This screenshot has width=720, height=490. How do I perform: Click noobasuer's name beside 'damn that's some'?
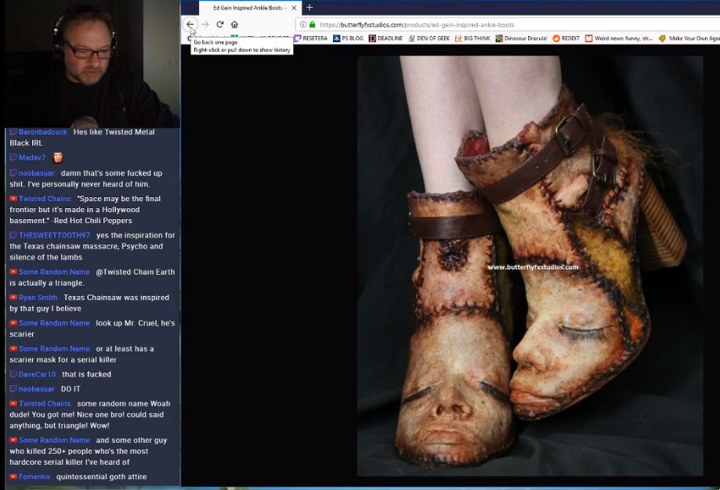click(37, 174)
